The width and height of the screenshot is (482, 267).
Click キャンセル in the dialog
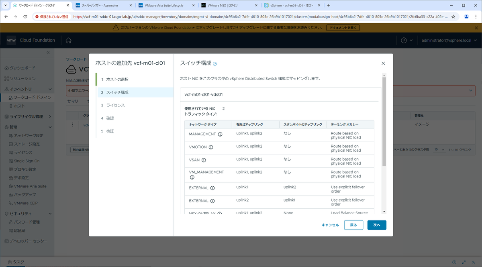(x=330, y=225)
